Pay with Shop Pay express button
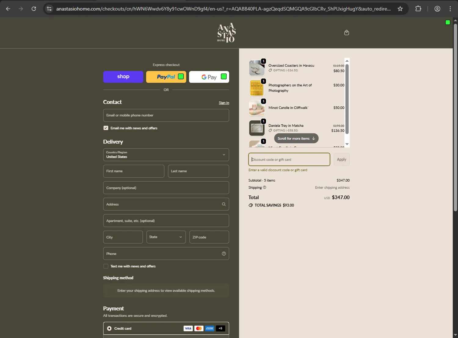This screenshot has height=338, width=458. pyautogui.click(x=123, y=77)
